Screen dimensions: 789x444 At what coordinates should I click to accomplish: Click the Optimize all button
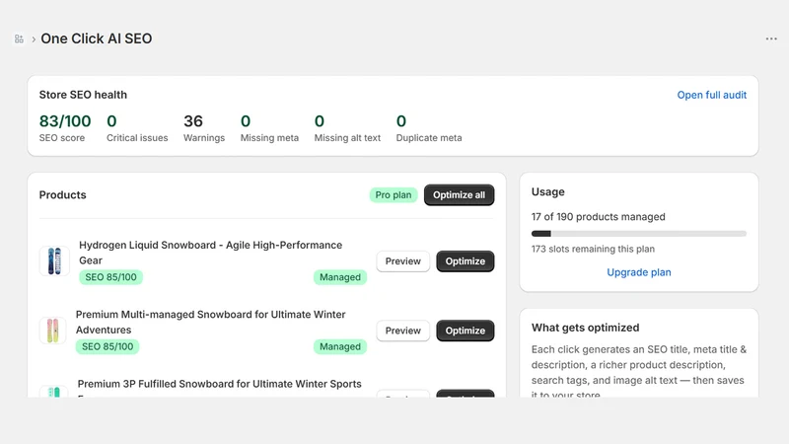pos(459,194)
